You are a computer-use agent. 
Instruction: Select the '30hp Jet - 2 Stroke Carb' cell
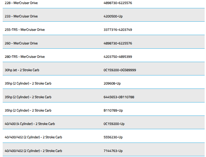[22, 70]
